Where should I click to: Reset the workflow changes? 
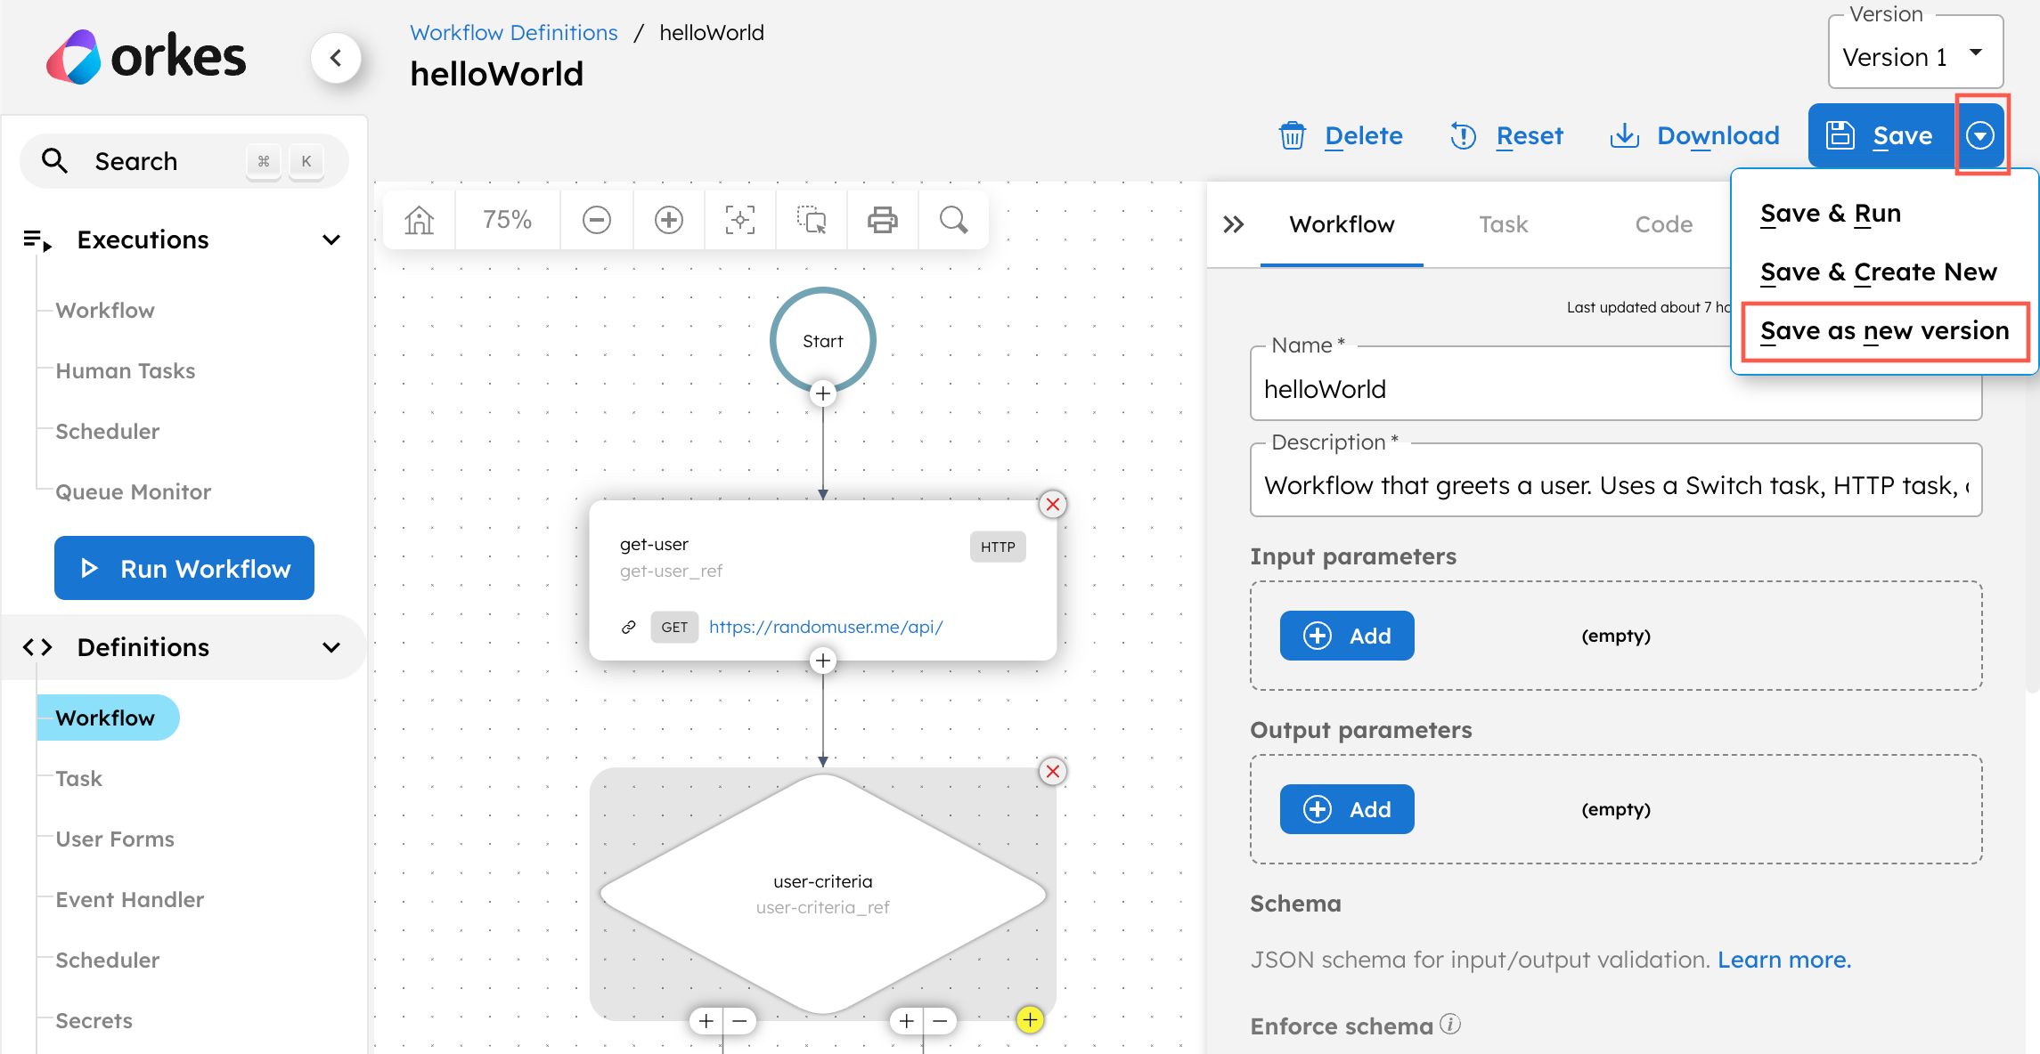[1506, 135]
